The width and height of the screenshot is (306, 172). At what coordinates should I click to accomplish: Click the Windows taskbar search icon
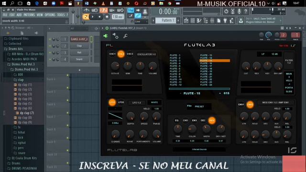[12, 3]
